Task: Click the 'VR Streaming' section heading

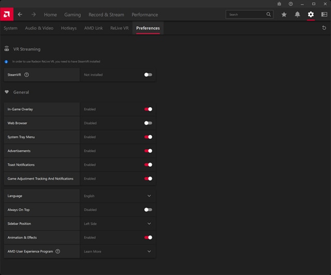Action: (27, 49)
